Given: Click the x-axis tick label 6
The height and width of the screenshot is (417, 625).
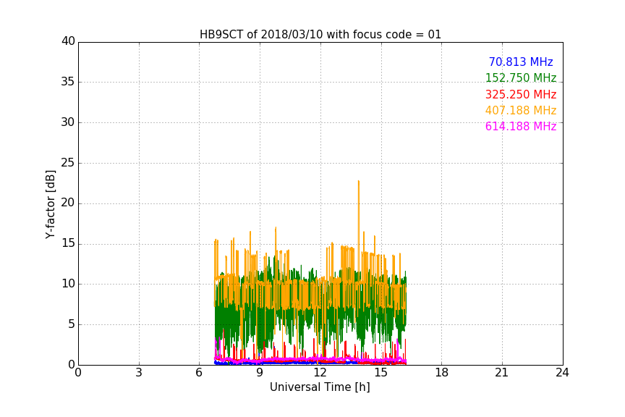Looking at the screenshot, I should 199,373.
